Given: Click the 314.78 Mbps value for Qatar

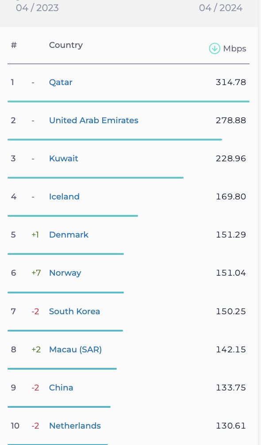Looking at the screenshot, I should click(230, 82).
